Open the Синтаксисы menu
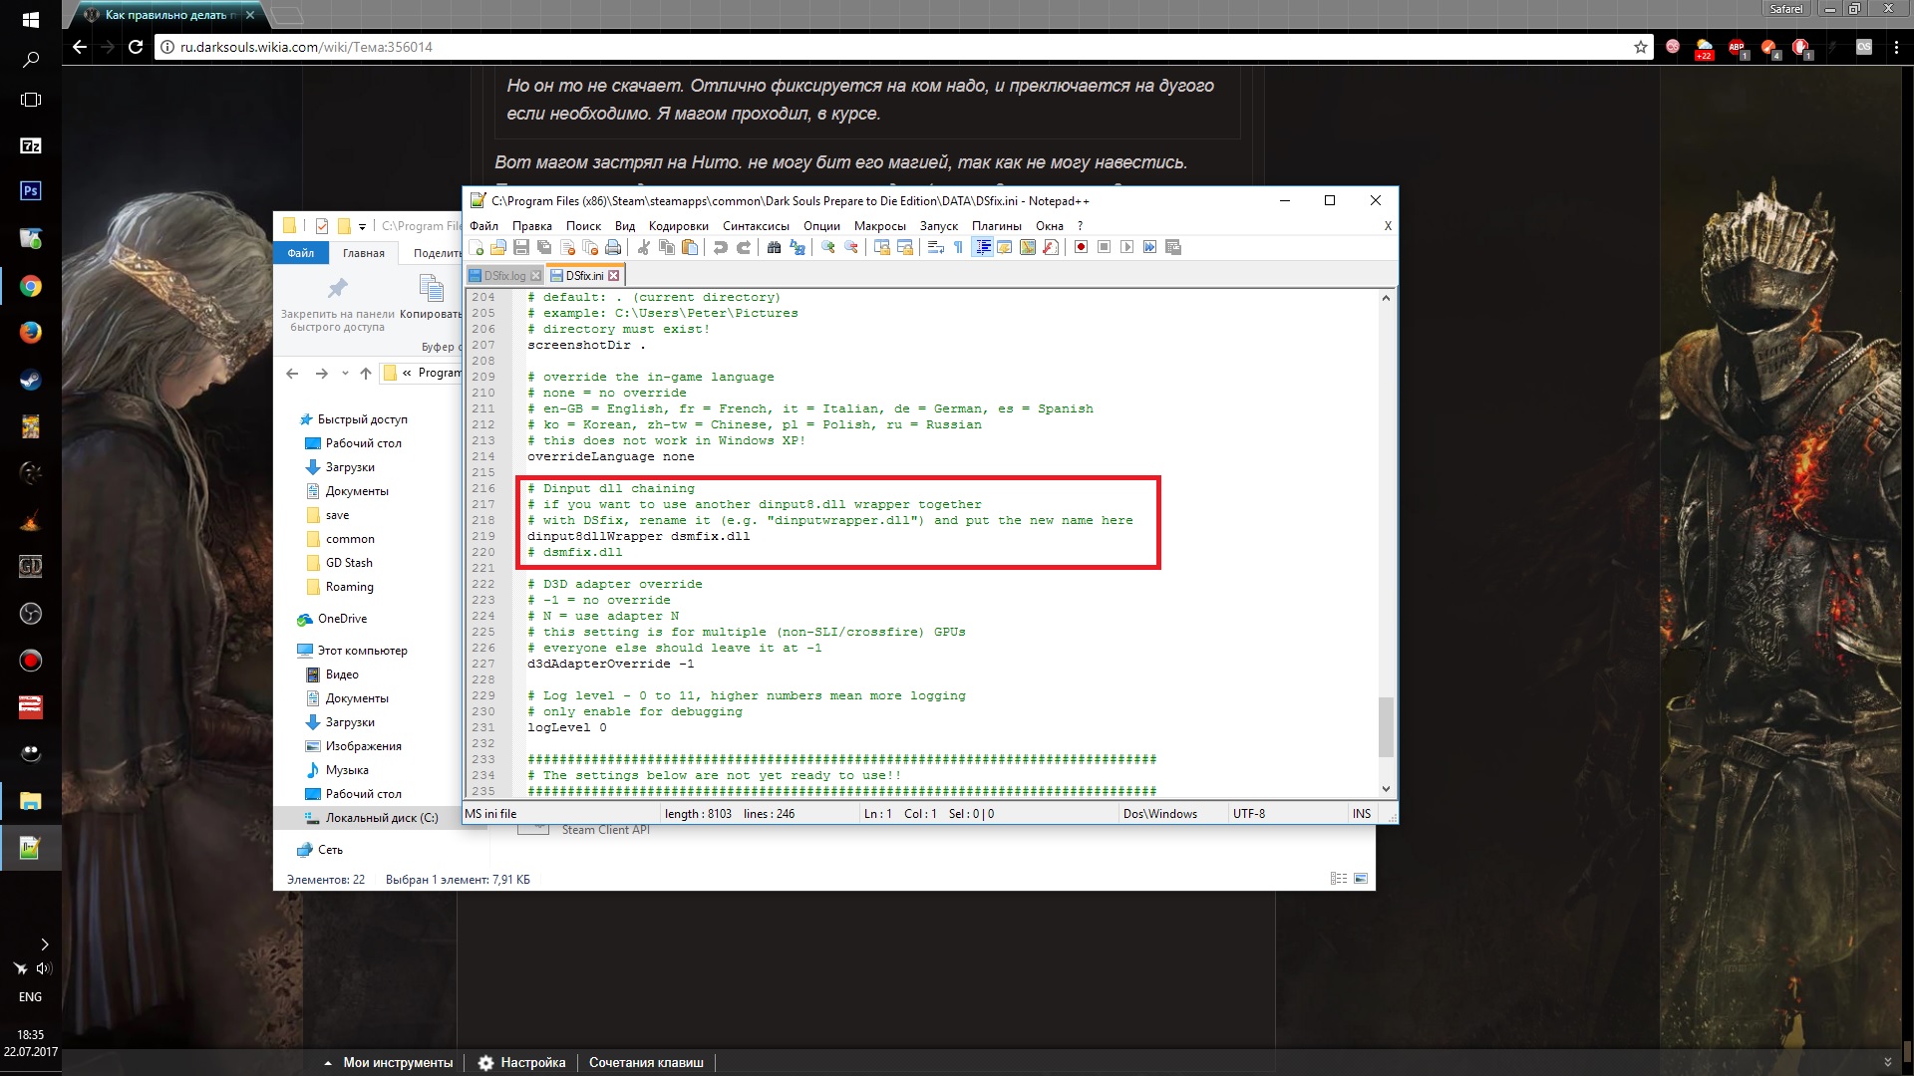 tap(756, 226)
